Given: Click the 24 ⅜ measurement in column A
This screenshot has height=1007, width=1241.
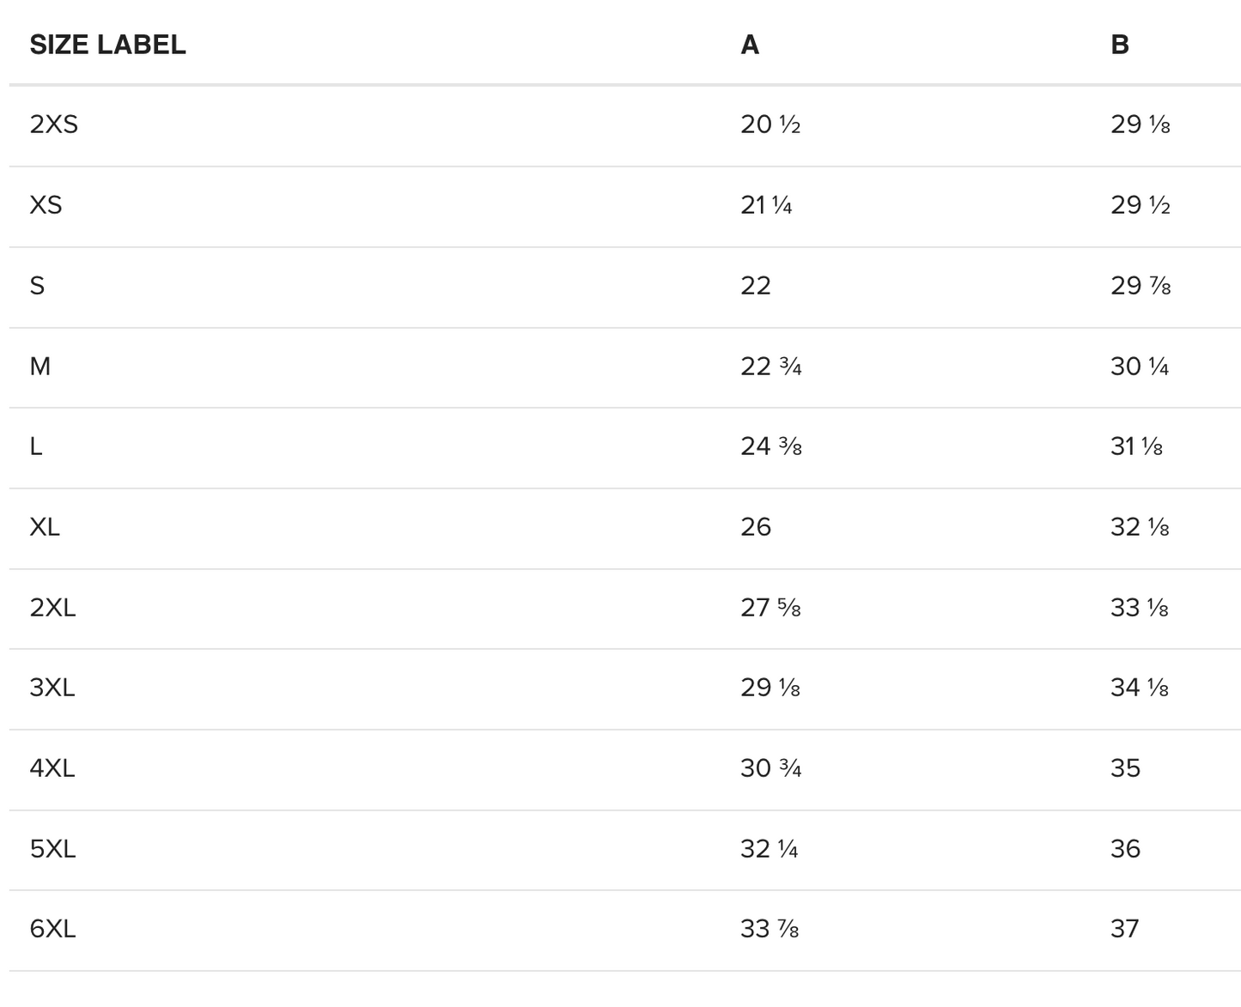Looking at the screenshot, I should pos(770,446).
